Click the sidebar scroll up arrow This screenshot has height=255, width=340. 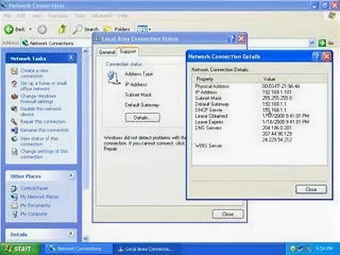pyautogui.click(x=86, y=51)
